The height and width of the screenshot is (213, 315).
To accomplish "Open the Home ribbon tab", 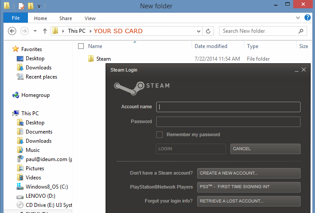I will tap(41, 18).
